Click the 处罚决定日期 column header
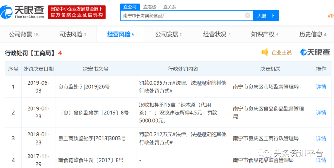Viewport: 334px width, 168px height. click(38, 69)
